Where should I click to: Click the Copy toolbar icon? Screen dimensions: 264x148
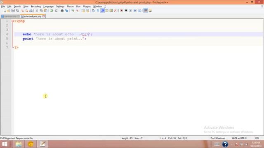tap(41, 11)
